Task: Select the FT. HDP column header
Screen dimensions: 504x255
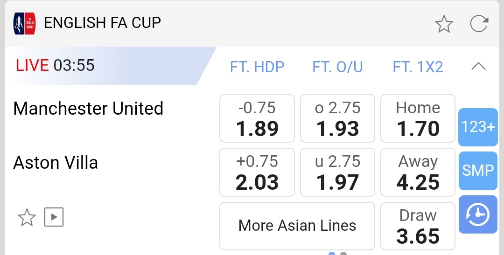Action: pyautogui.click(x=257, y=67)
